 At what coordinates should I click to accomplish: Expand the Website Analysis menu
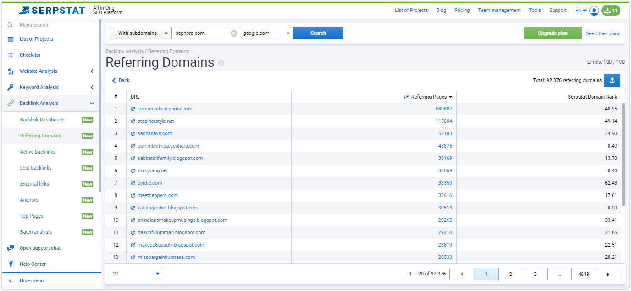(x=92, y=71)
